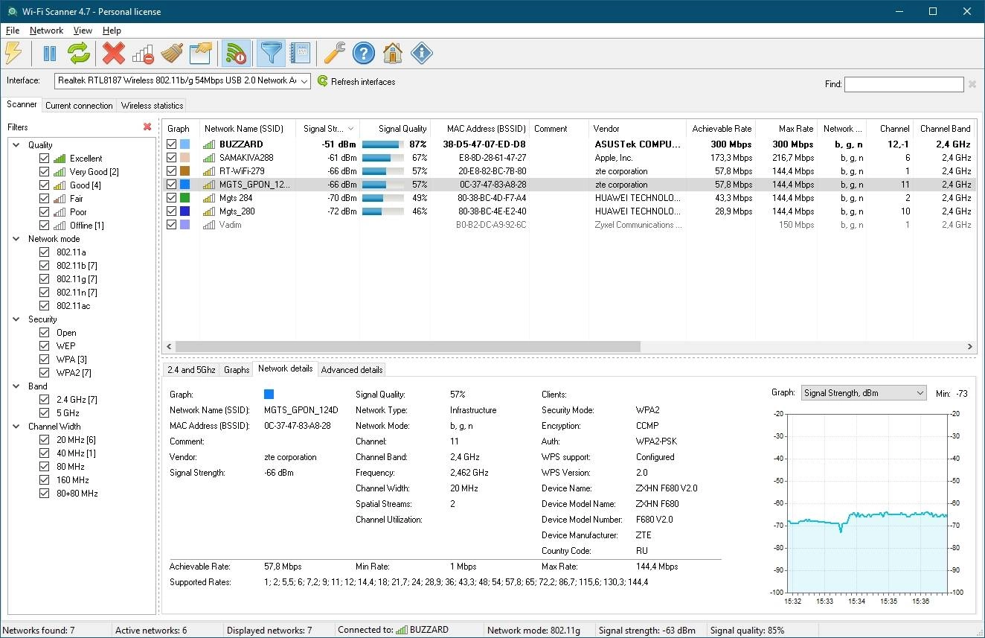Viewport: 985px width, 638px height.
Task: Toggle the WEP security filter checkbox
Action: (45, 346)
